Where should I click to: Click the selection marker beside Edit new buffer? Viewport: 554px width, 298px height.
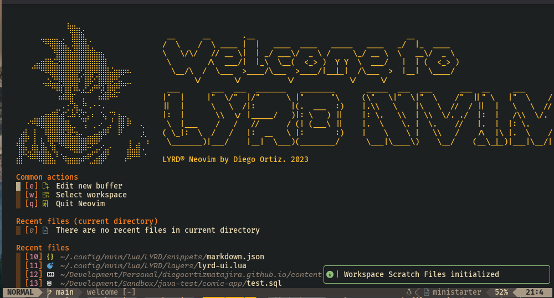(x=18, y=186)
